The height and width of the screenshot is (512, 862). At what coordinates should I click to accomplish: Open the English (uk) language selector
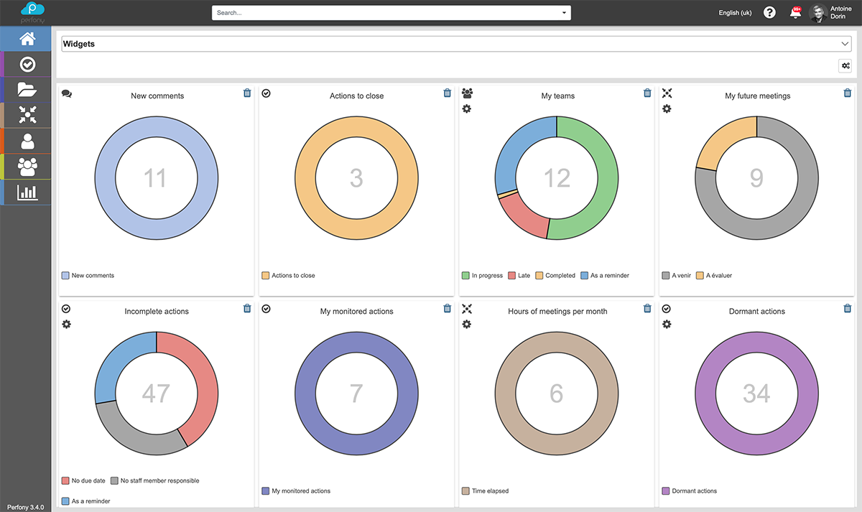click(x=735, y=13)
